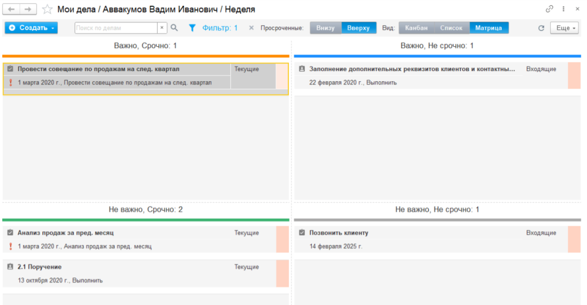This screenshot has width=587, height=305.
Task: Expand the Еще dropdown menu
Action: pos(564,28)
